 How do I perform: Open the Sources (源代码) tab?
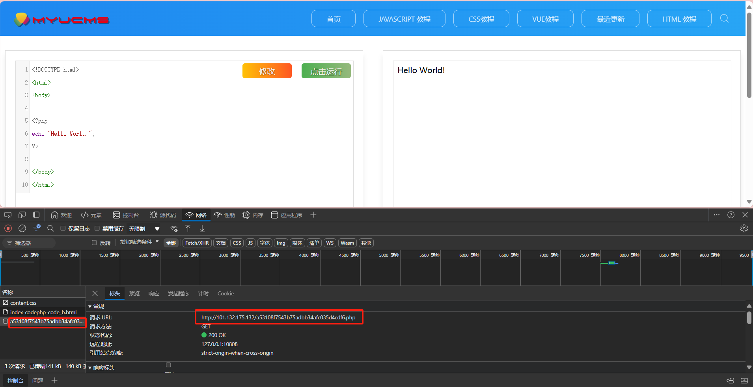tap(163, 215)
